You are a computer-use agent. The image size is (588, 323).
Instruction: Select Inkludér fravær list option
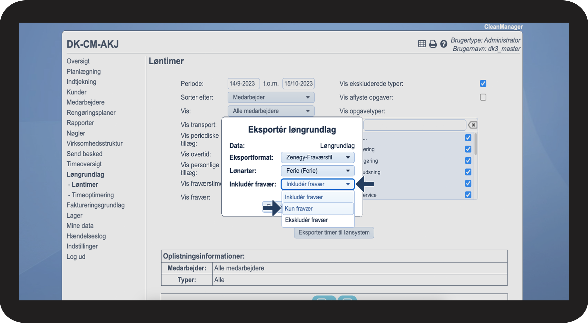pos(318,197)
